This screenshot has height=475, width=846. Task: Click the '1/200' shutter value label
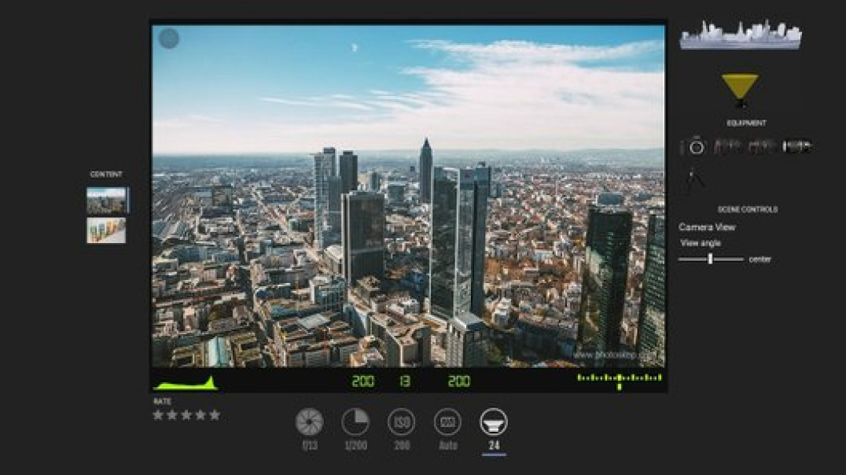click(x=355, y=446)
